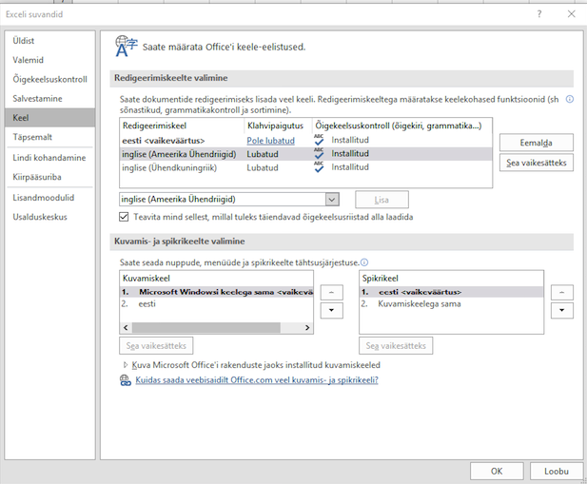Viewport: 587px width, 484px height.
Task: Select Microsoft Windowsi keelega sama display language
Action: click(x=216, y=292)
